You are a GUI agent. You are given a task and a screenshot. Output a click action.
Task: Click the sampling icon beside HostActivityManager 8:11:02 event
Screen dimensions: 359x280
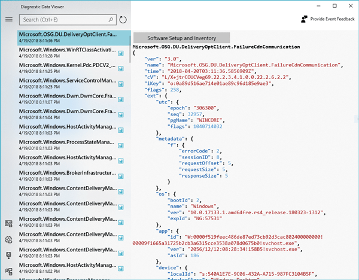pos(121,269)
